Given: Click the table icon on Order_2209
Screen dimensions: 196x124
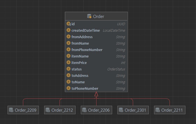Looking at the screenshot, I should 11,110.
